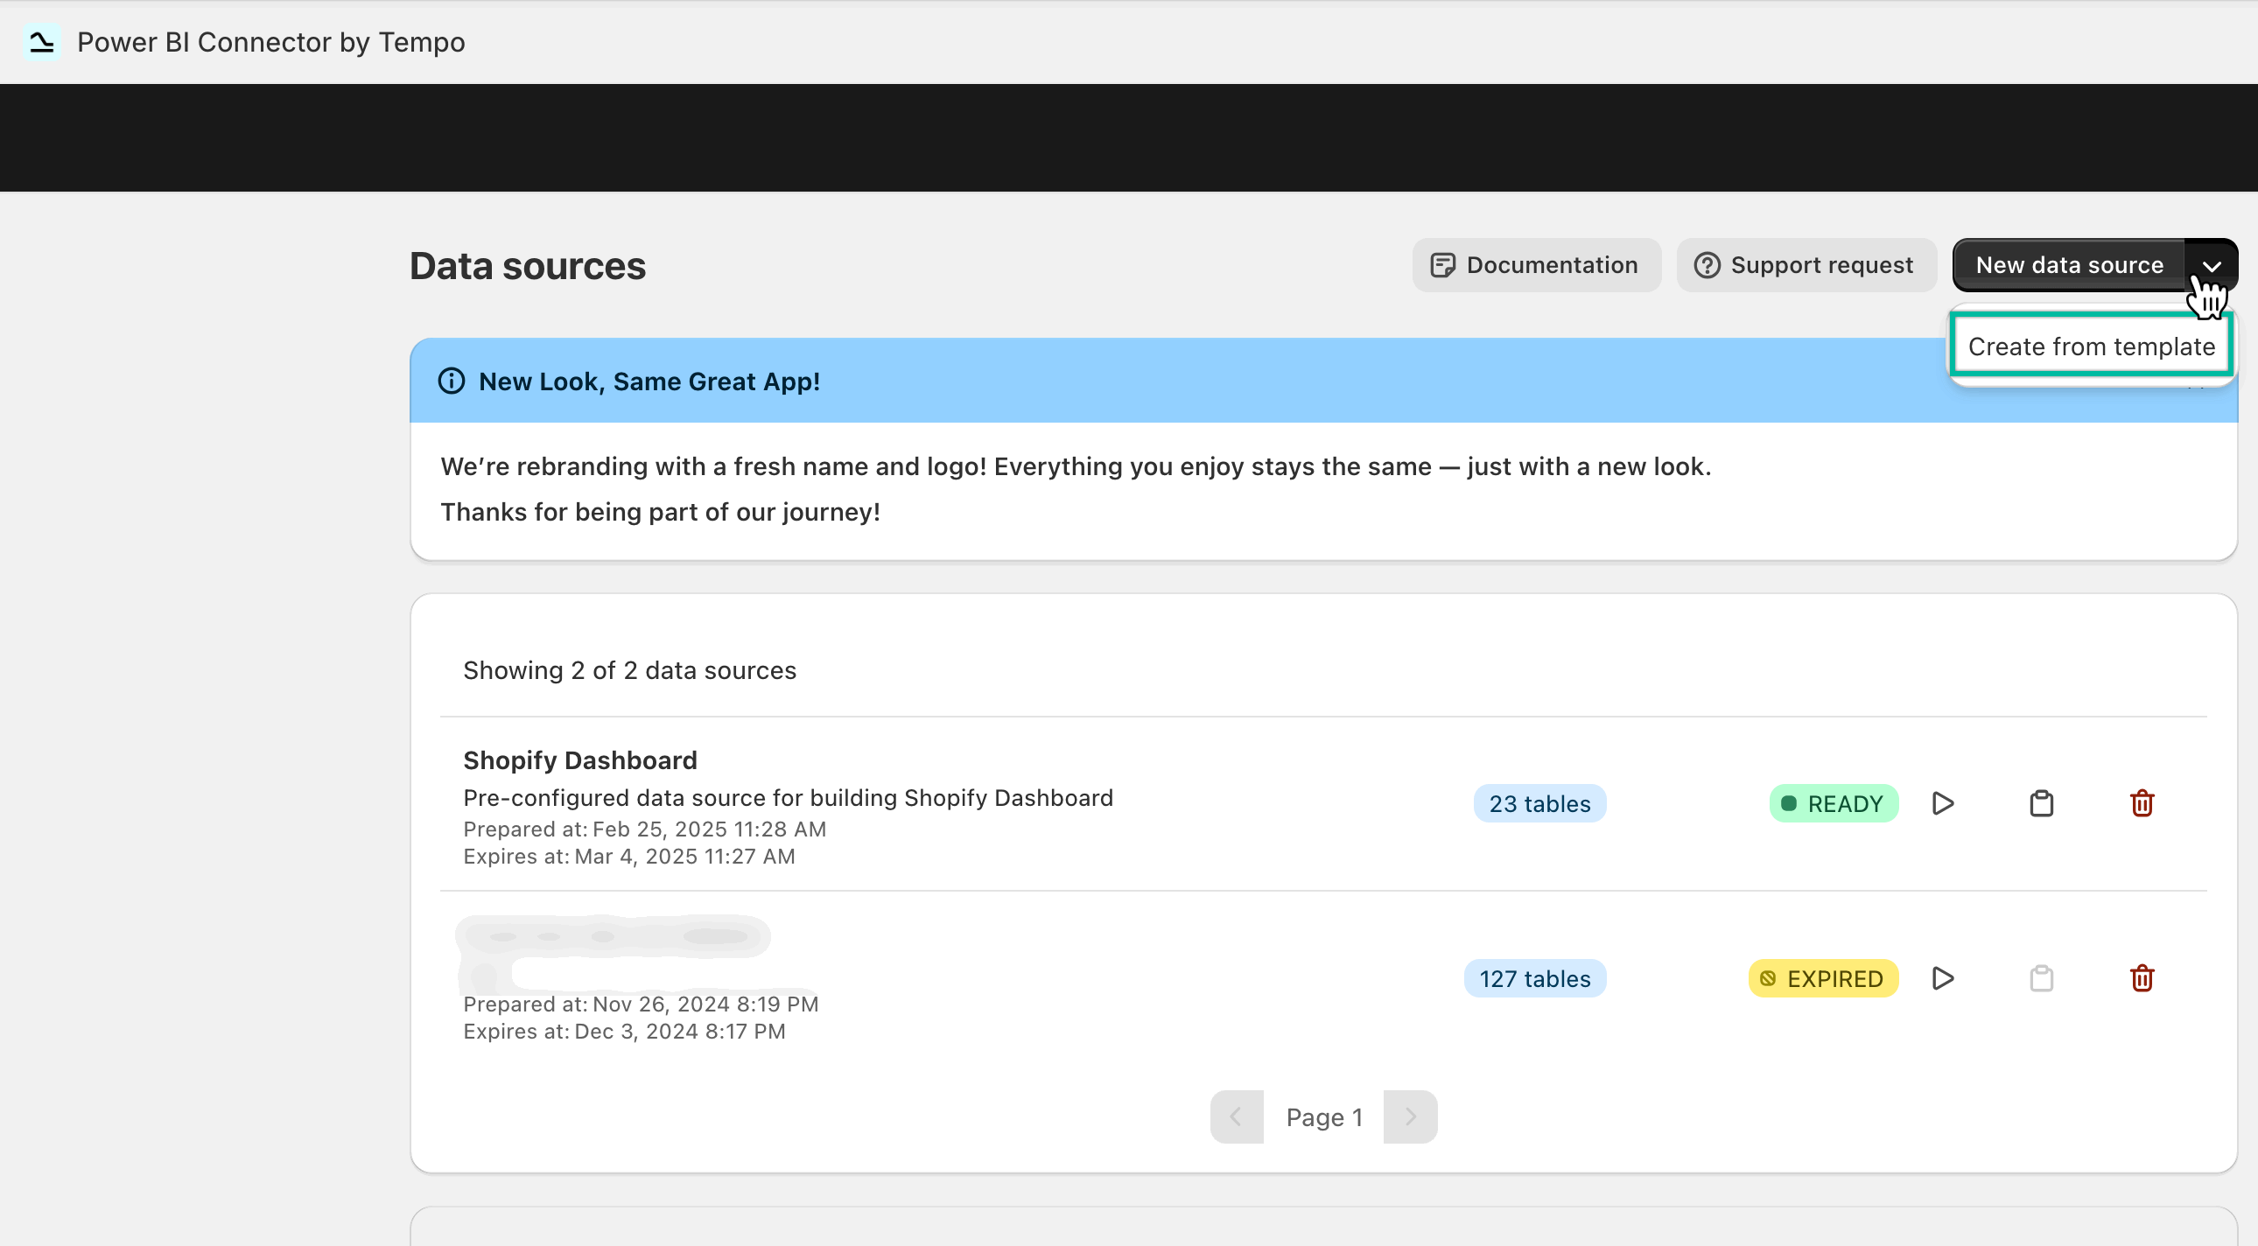Expand the New data source dropdown arrow
2258x1246 pixels.
pos(2212,265)
